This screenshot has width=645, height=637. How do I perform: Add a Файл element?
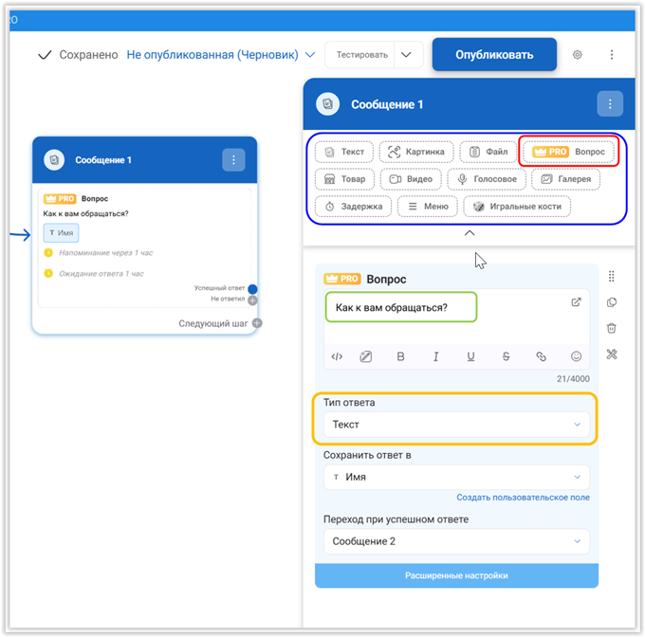pos(488,152)
